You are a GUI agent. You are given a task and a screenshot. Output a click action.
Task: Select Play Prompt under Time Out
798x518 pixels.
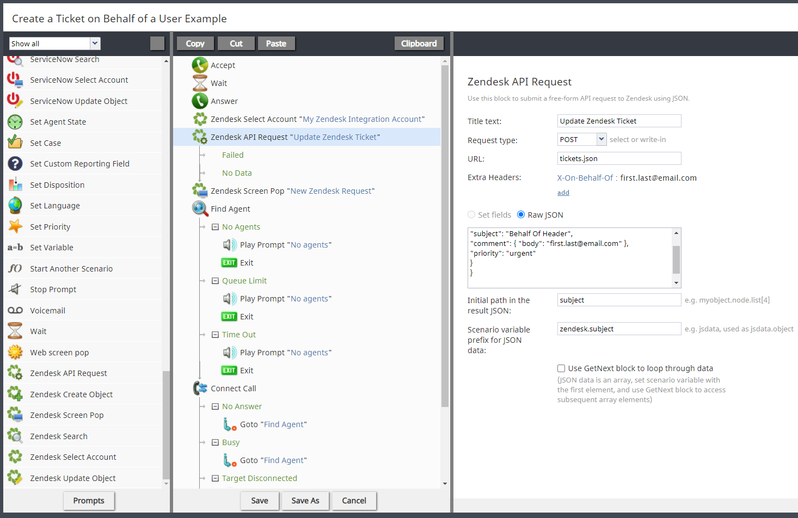(x=277, y=353)
